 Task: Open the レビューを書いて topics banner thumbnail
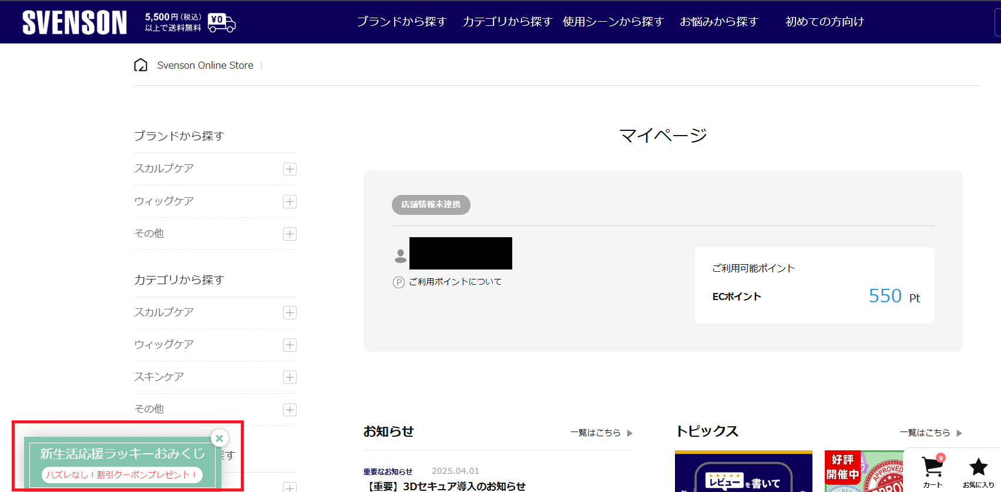pyautogui.click(x=743, y=473)
